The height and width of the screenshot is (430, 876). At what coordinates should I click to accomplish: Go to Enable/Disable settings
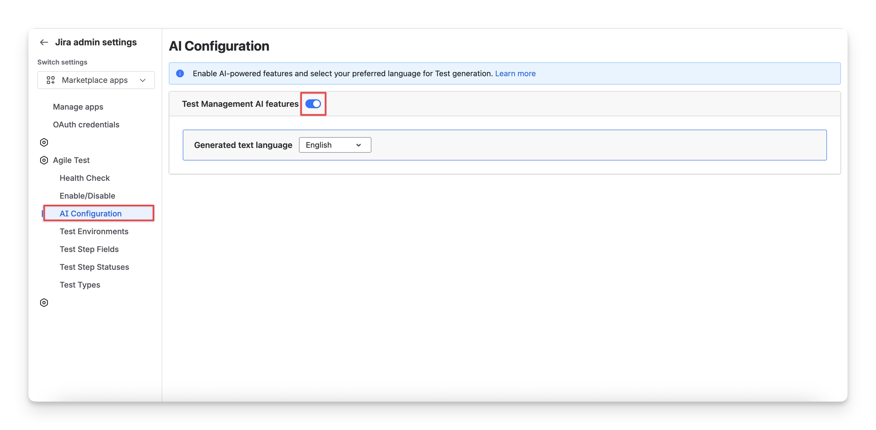(x=87, y=196)
